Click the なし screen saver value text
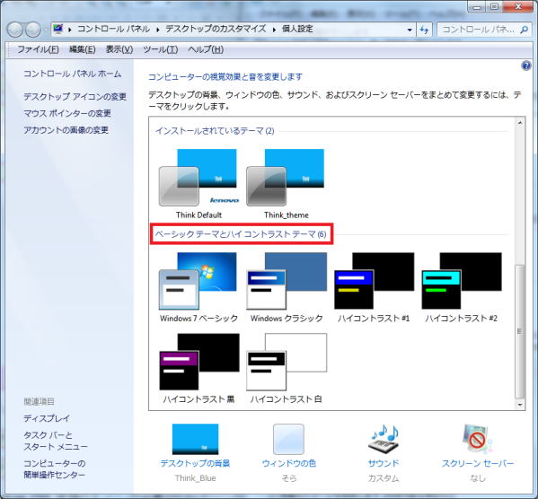This screenshot has height=499, width=538. [478, 478]
